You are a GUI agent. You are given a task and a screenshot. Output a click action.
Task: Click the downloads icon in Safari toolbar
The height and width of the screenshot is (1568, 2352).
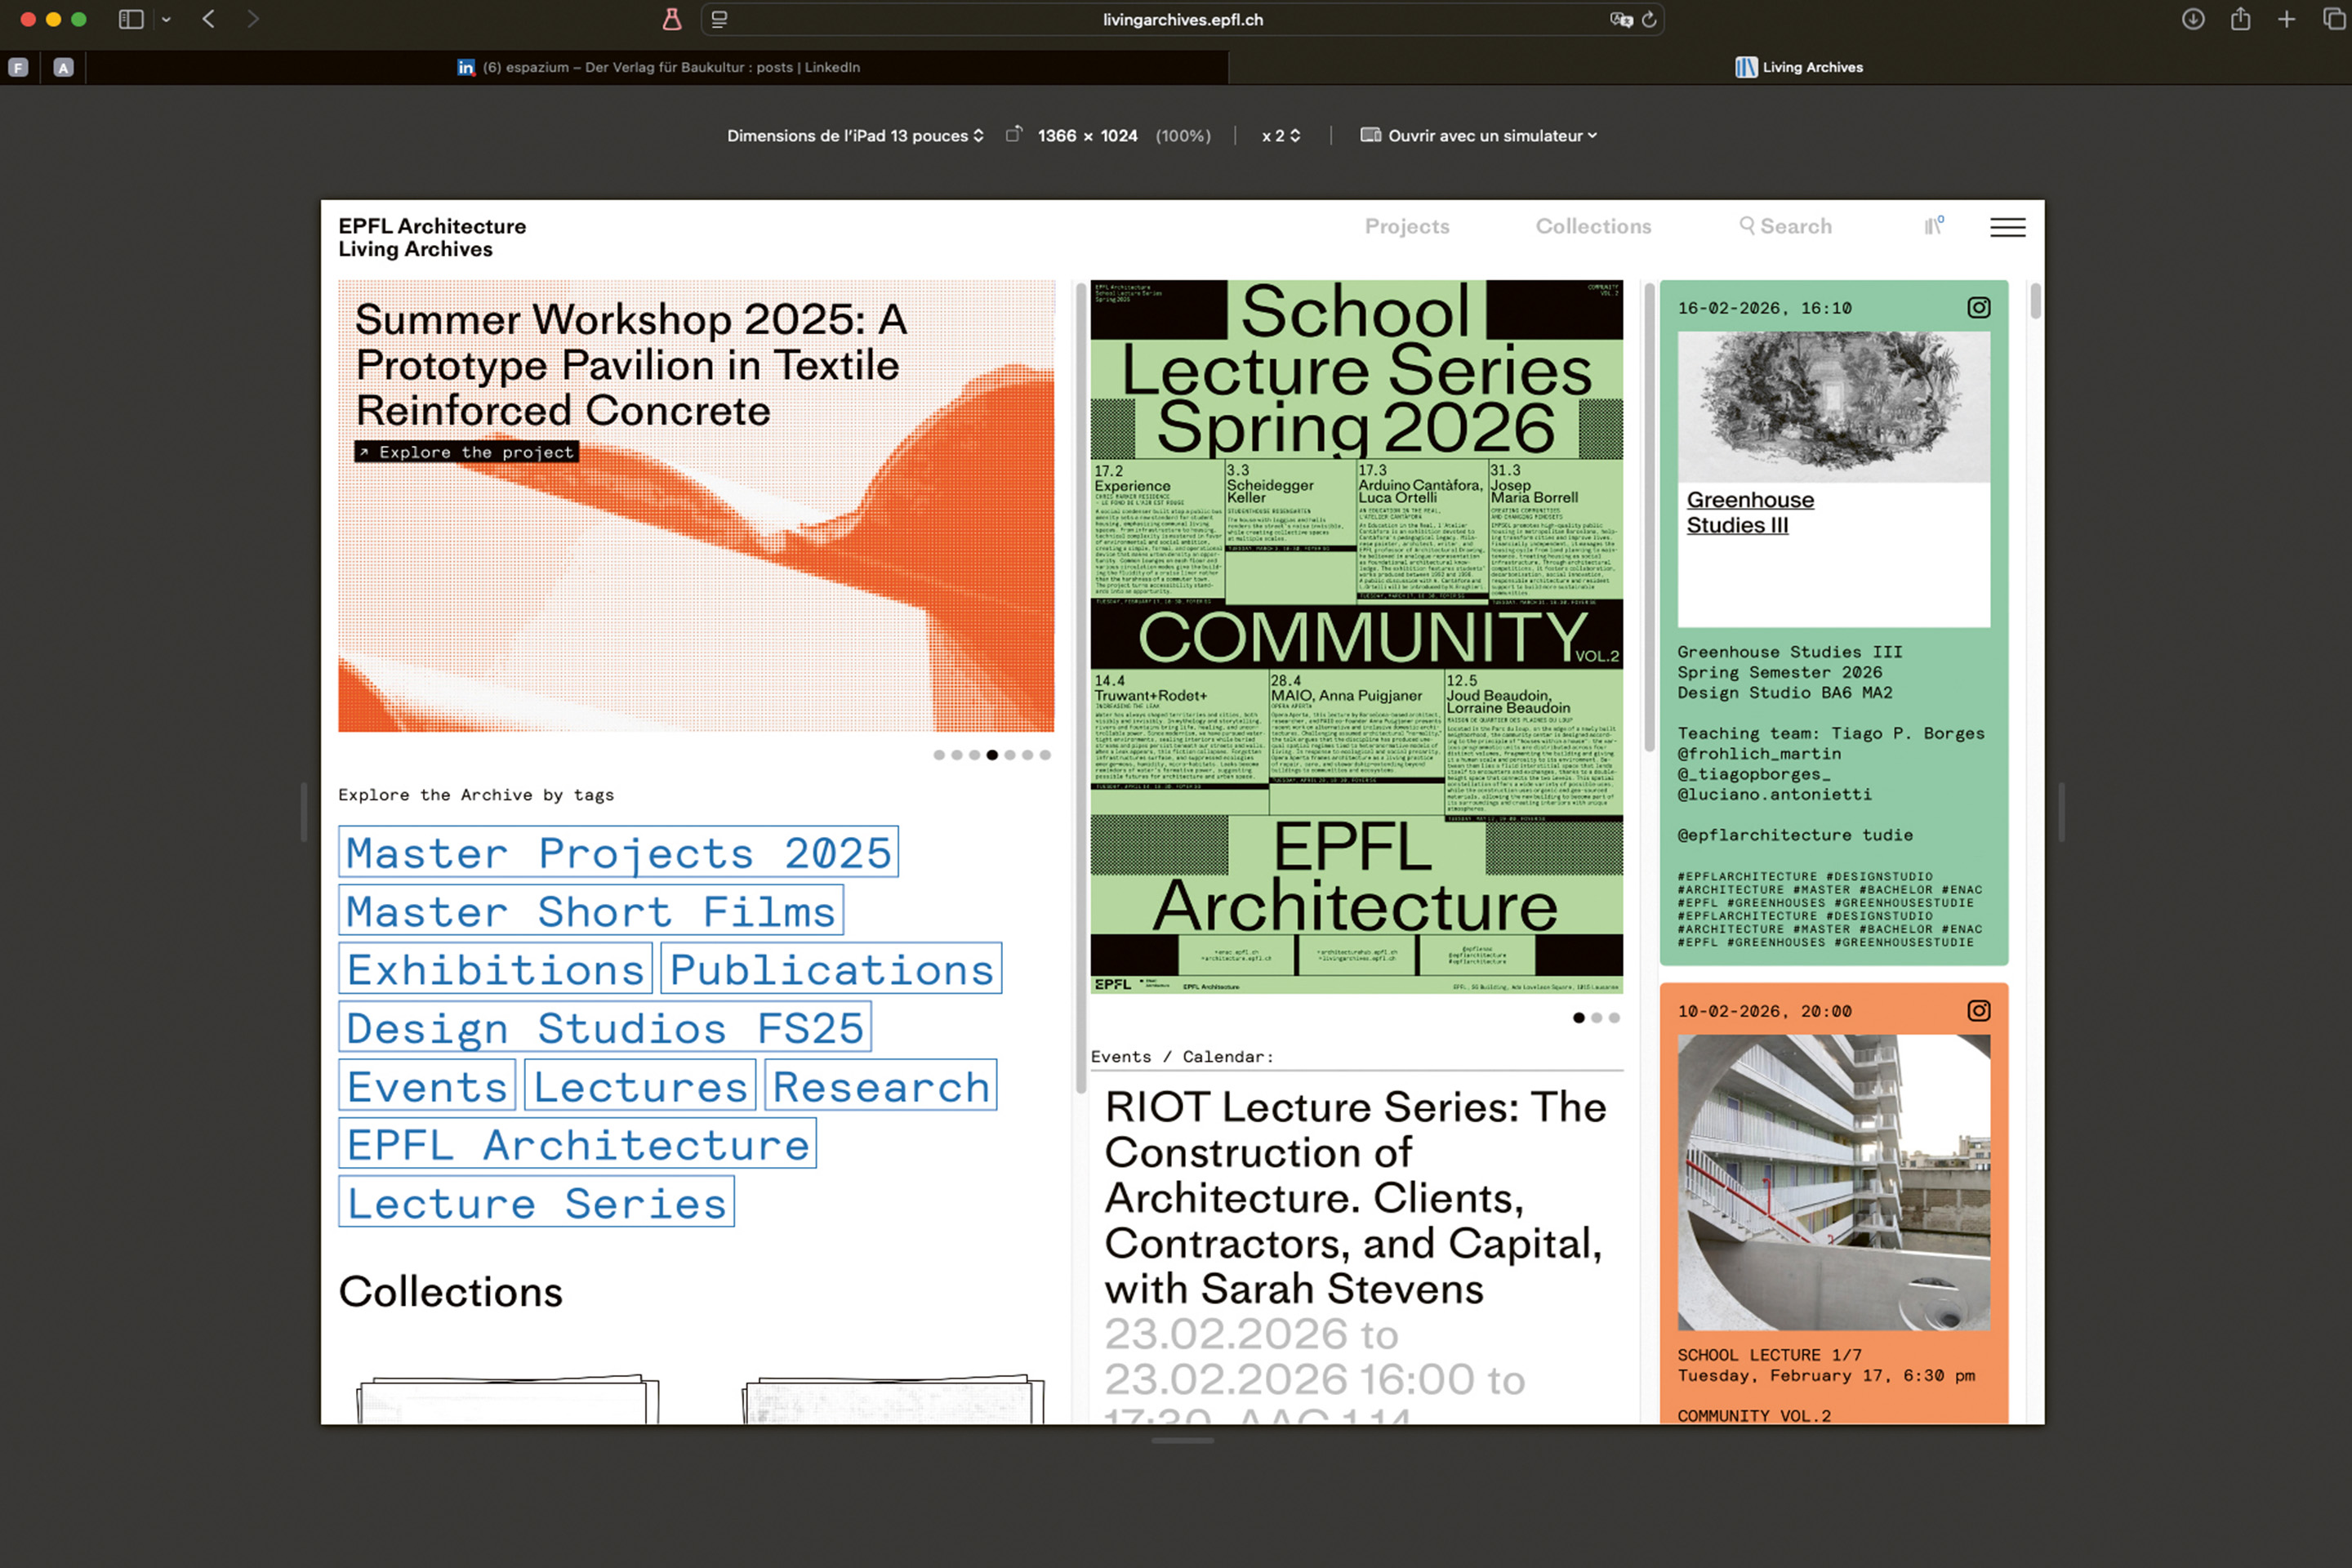pyautogui.click(x=2192, y=20)
